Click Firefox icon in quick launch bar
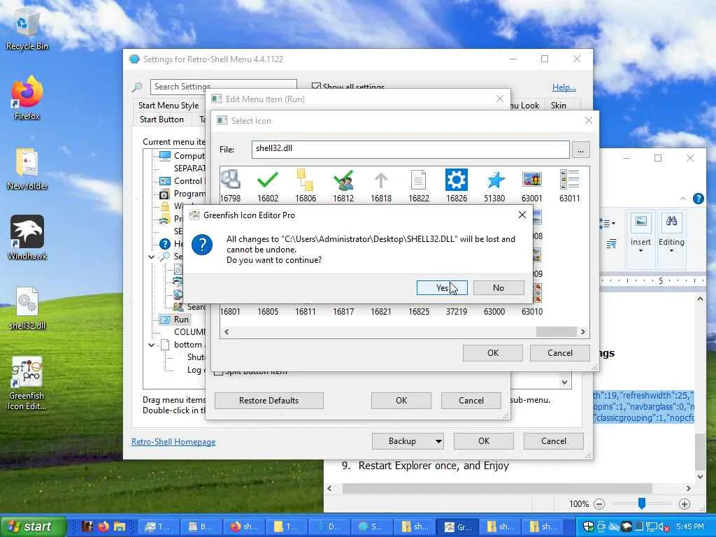 (103, 527)
